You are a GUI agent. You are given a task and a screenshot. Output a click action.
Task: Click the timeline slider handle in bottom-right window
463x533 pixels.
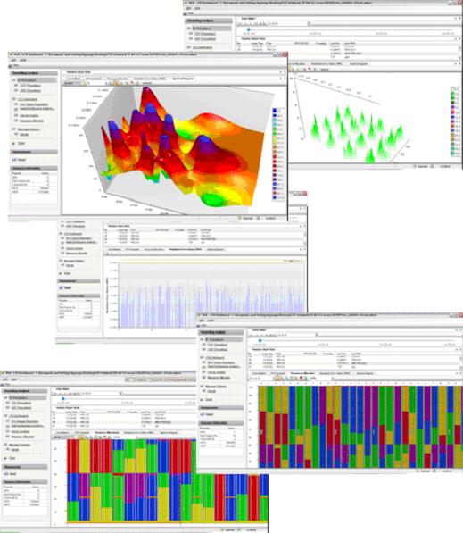click(260, 340)
